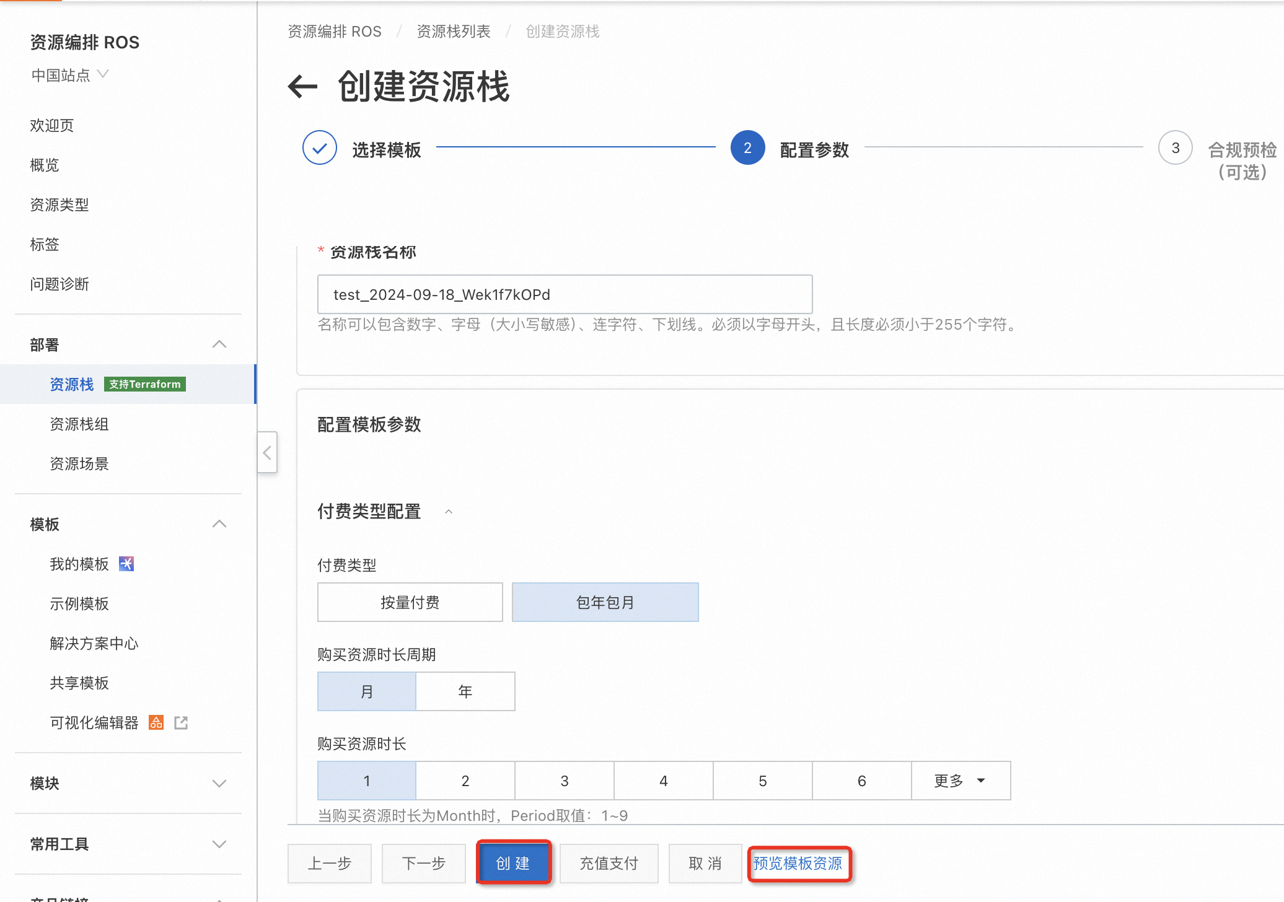Screen dimensions: 1284x902
Task: Select 按量付费 billing type
Action: [x=410, y=602]
